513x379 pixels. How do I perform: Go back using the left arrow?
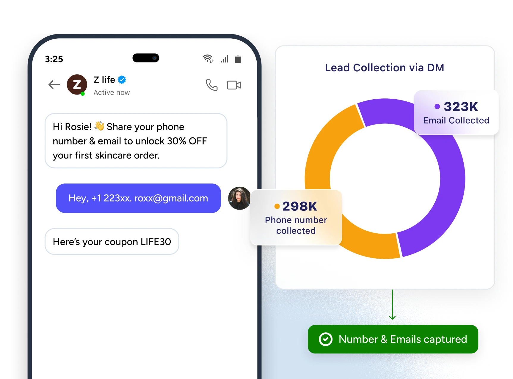pyautogui.click(x=54, y=85)
